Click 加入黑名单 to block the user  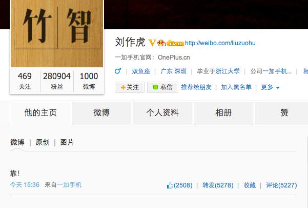236,87
